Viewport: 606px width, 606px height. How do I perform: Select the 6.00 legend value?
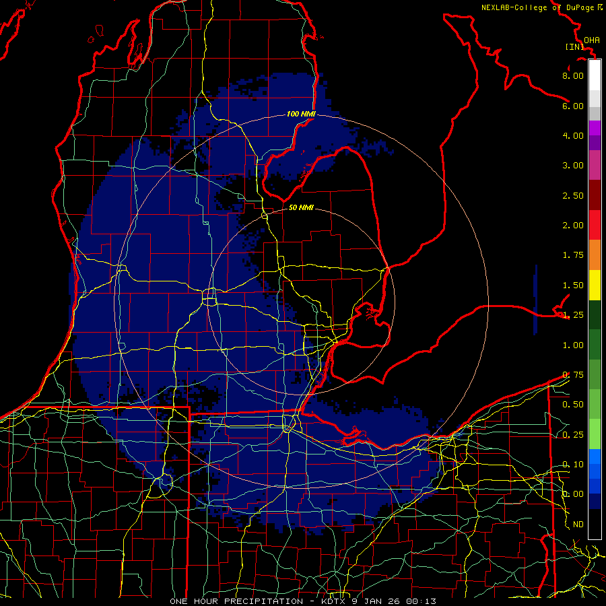click(573, 106)
